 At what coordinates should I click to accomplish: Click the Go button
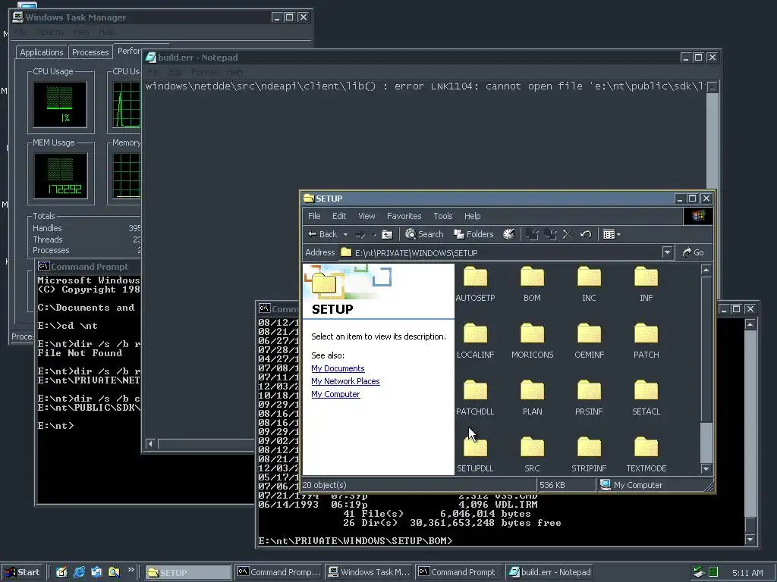pyautogui.click(x=694, y=252)
